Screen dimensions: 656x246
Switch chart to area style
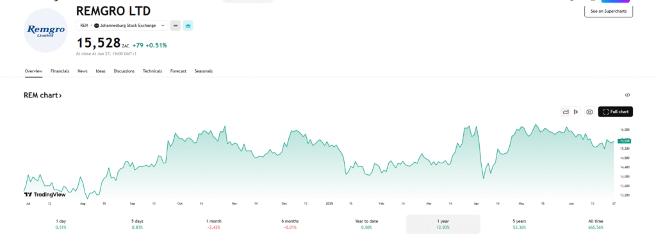pos(566,111)
